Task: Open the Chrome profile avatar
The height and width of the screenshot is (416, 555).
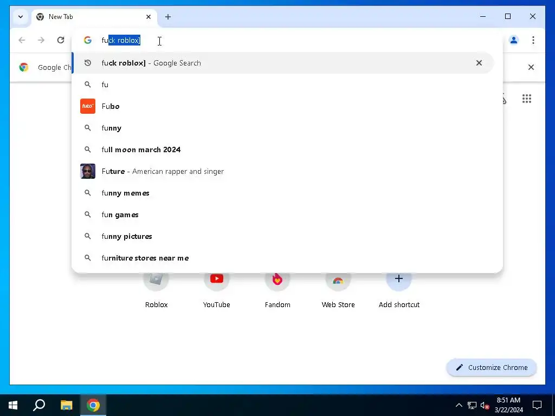Action: [514, 40]
